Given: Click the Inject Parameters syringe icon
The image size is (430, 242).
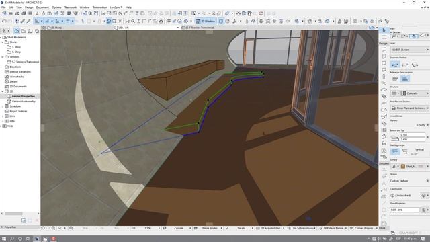Looking at the screenshot, I should pyautogui.click(x=28, y=21).
